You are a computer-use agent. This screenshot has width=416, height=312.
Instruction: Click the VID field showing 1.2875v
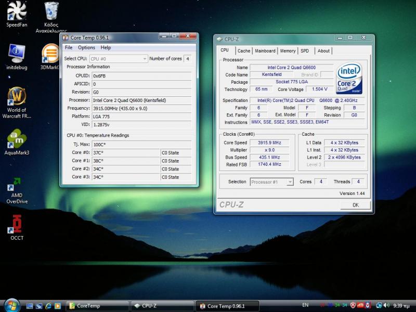point(141,124)
